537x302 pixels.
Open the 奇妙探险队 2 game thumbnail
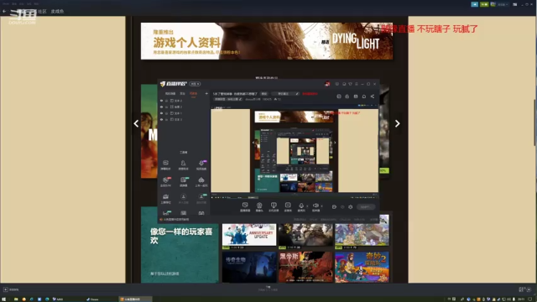coord(362,267)
